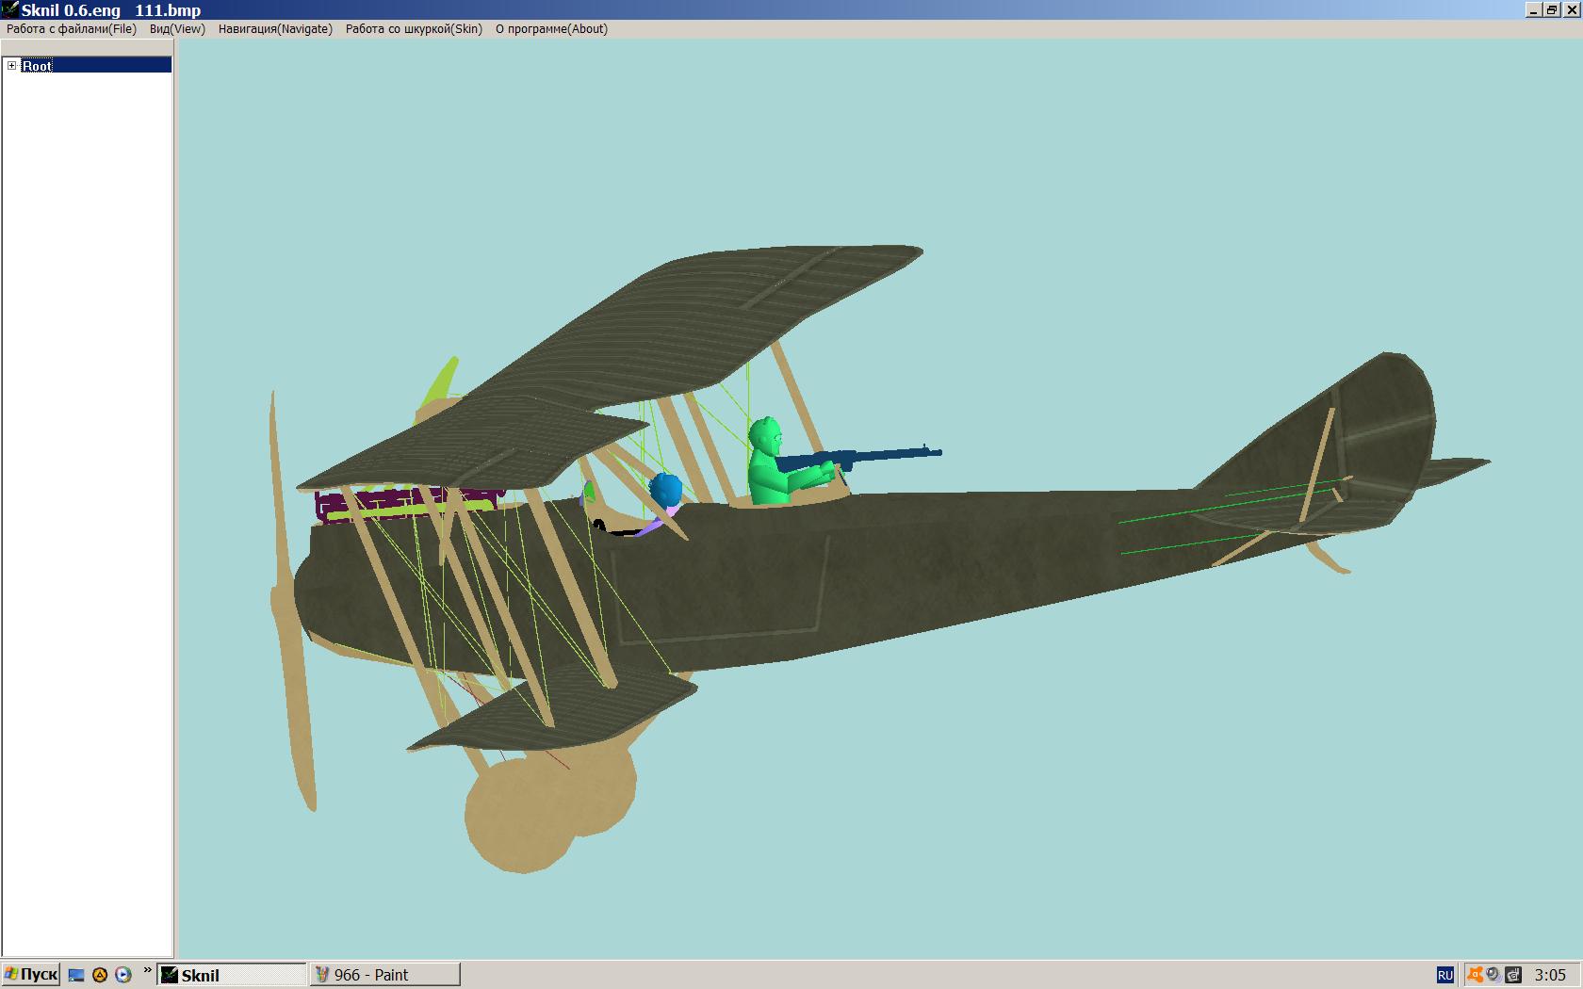The width and height of the screenshot is (1583, 989).
Task: Launch AIMP from the quick launch bar
Action: 100,975
